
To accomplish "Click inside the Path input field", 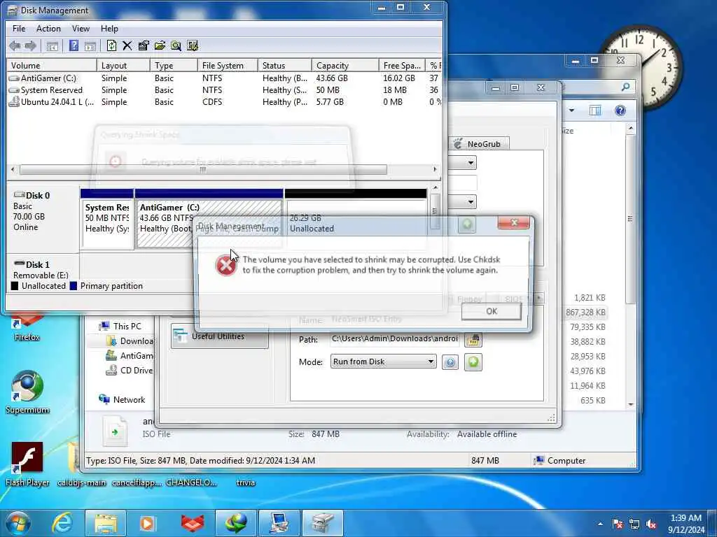I will point(395,339).
